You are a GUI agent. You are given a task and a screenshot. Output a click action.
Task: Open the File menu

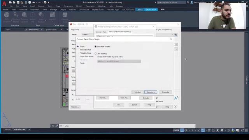tap(11, 6)
